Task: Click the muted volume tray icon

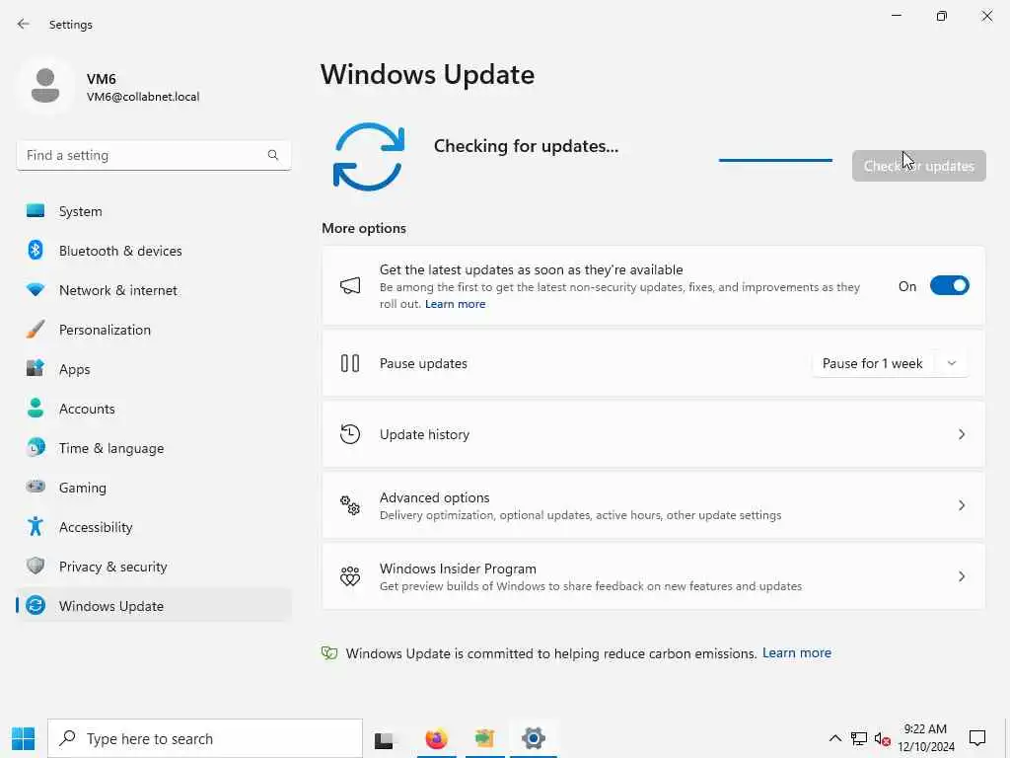Action: pos(882,738)
